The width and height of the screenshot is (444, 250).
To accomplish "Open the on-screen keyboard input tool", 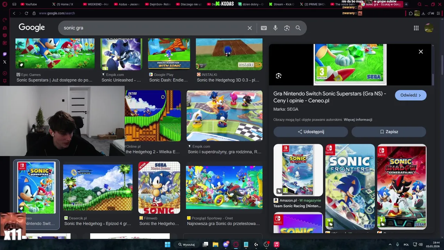I will [x=264, y=28].
